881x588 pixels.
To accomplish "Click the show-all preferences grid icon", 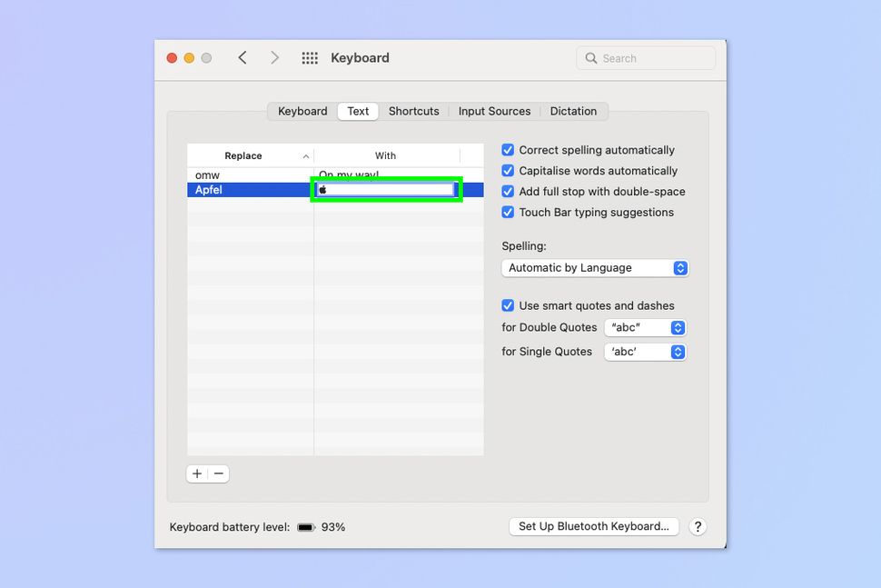I will (x=309, y=57).
